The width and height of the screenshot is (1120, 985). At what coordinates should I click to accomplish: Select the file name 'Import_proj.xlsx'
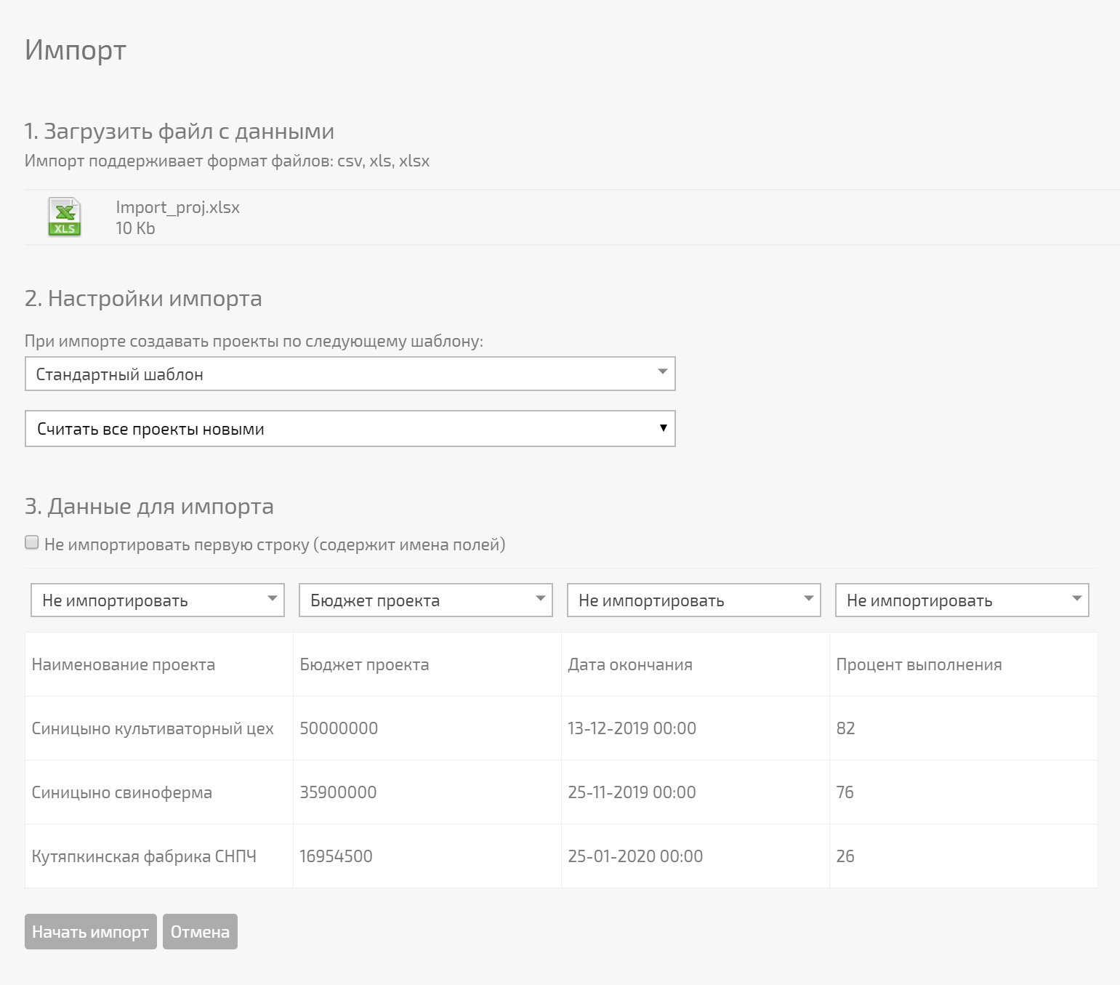point(177,207)
